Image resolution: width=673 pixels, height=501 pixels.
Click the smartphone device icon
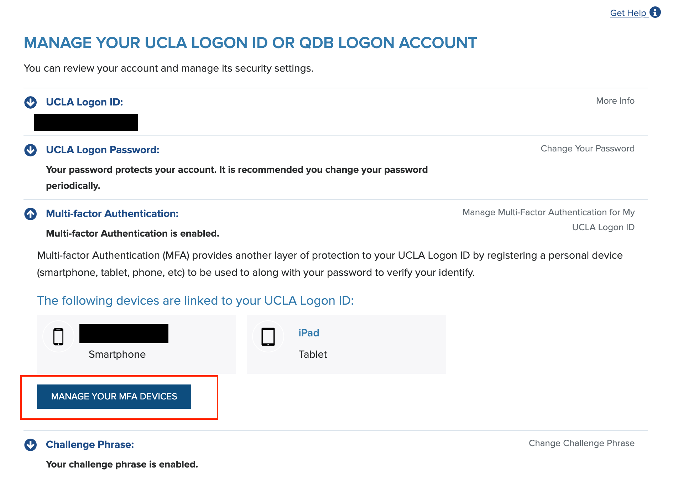(x=58, y=336)
